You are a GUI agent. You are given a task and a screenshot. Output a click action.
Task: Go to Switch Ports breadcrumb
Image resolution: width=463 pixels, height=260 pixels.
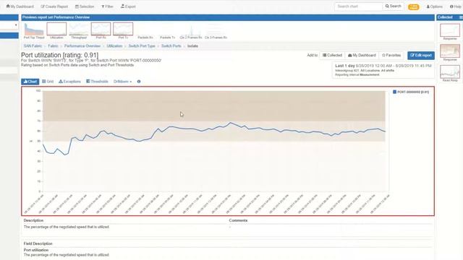(171, 46)
